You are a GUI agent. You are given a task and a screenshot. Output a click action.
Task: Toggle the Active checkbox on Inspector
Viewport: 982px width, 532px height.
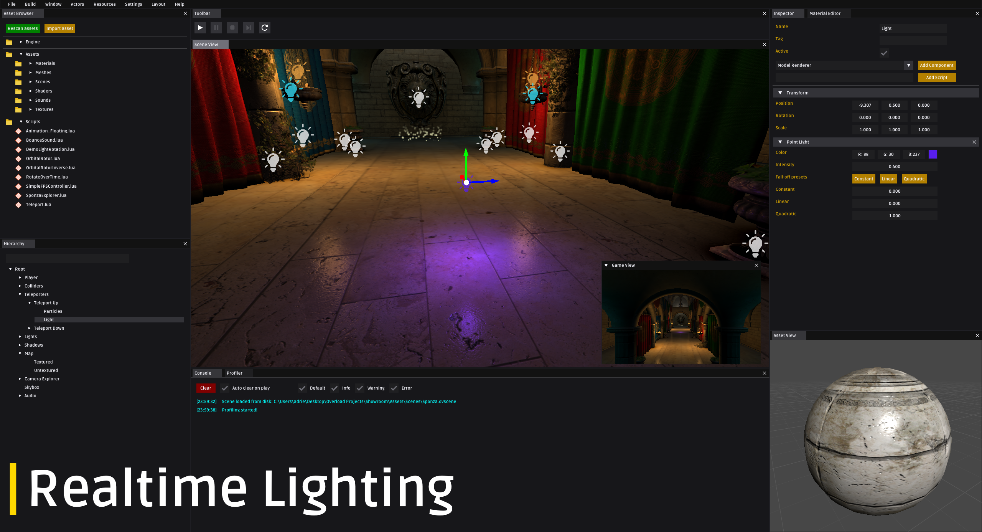[885, 53]
